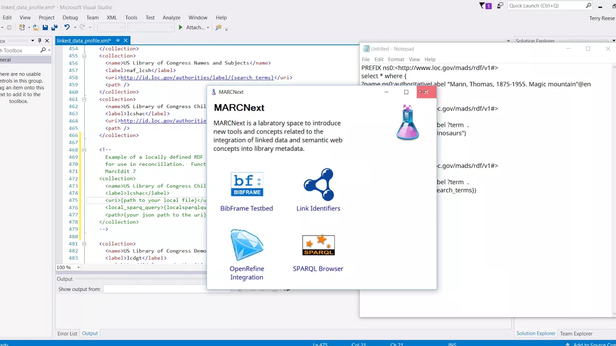Open the OpenRefine Integration diamond icon
Viewport: 616px width, 346px height.
pyautogui.click(x=247, y=245)
